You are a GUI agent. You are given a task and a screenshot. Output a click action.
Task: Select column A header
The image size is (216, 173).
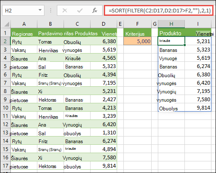pos(24,24)
